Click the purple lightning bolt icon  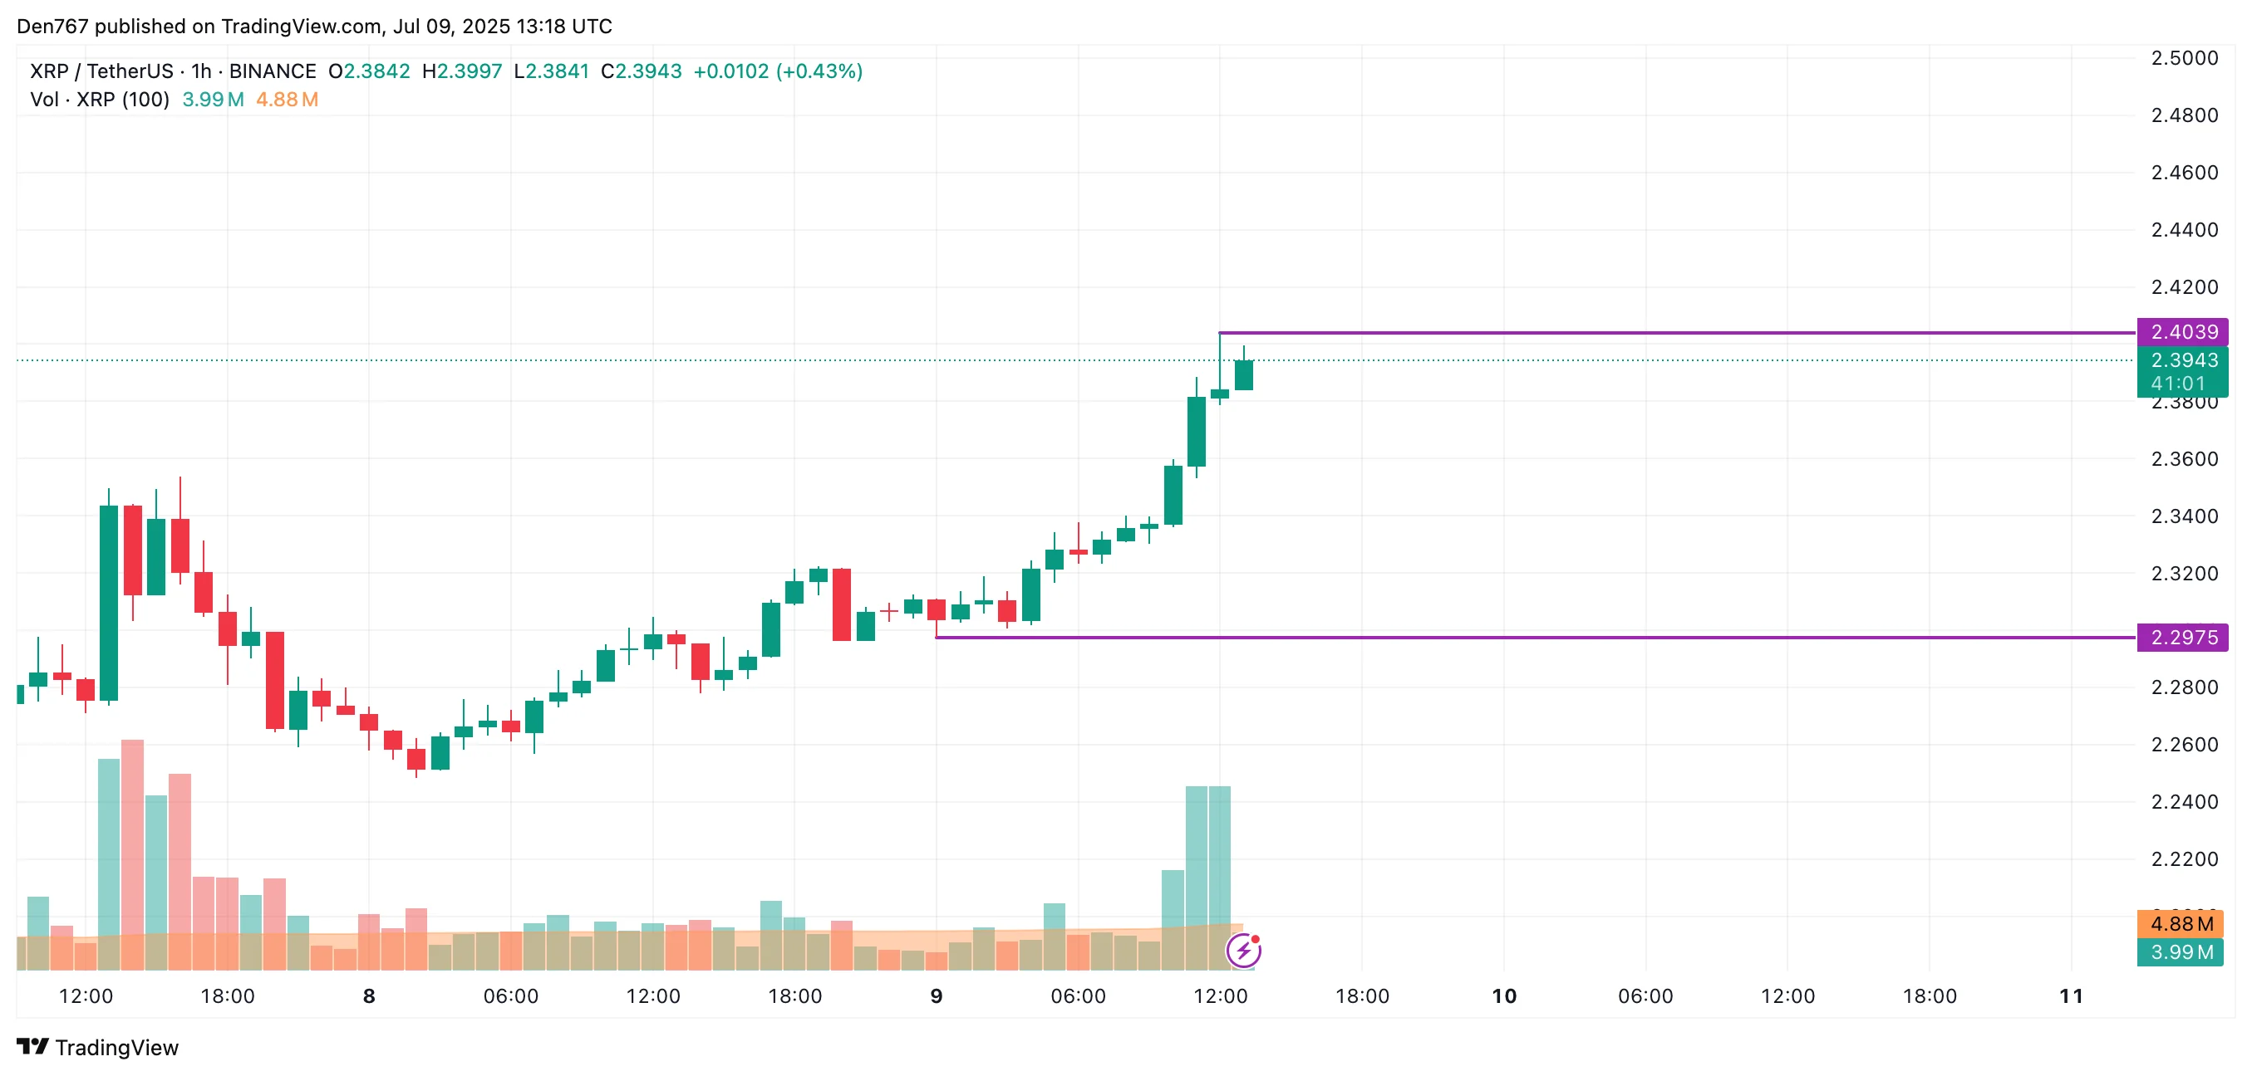[x=1243, y=951]
